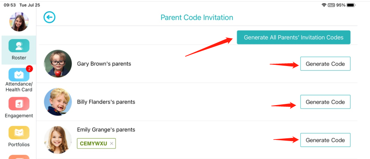Open the Engagement sidebar icon
Screen dimensions: 370x159
pos(19,104)
